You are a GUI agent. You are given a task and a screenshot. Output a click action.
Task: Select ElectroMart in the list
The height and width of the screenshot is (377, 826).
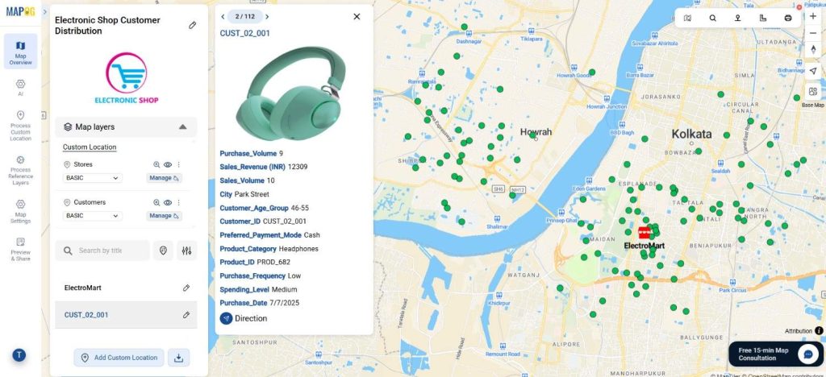83,288
